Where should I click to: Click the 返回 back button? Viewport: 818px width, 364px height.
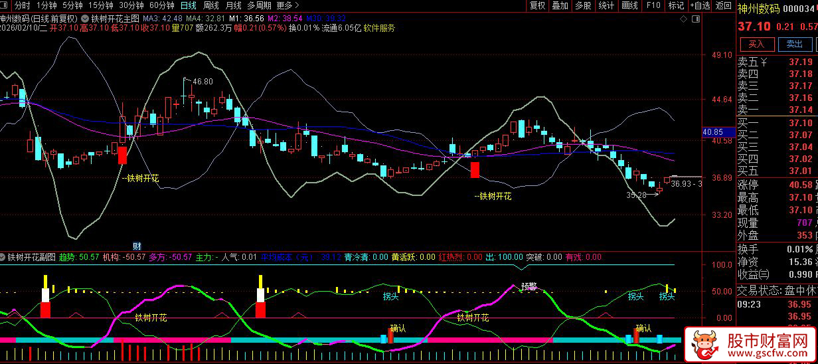[723, 5]
